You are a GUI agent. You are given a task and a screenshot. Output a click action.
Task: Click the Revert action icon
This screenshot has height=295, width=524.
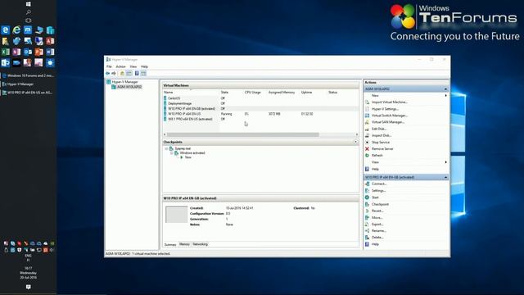pos(367,211)
